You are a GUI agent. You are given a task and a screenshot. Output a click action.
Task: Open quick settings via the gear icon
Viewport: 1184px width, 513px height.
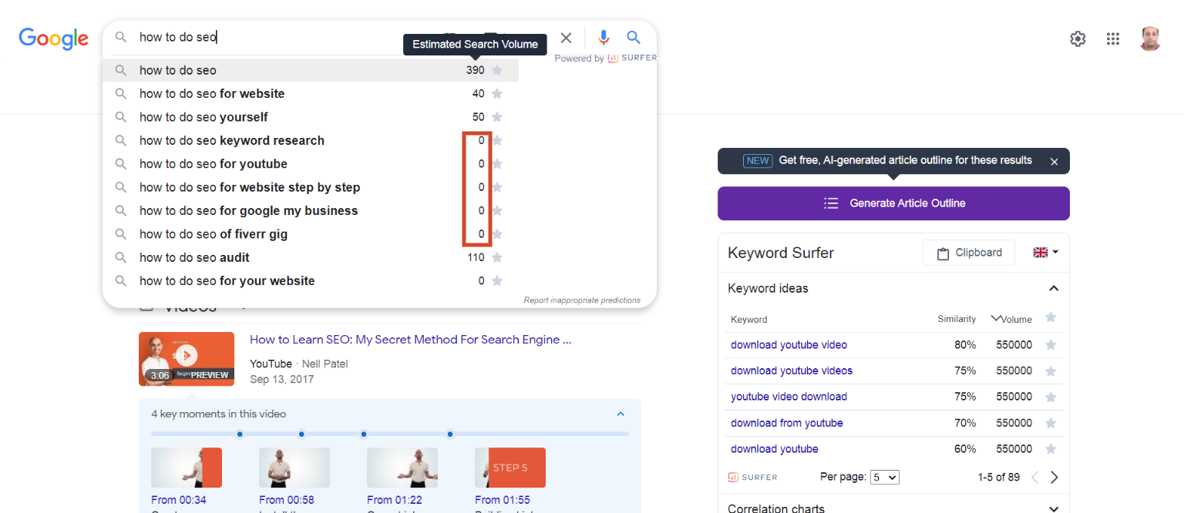tap(1077, 38)
